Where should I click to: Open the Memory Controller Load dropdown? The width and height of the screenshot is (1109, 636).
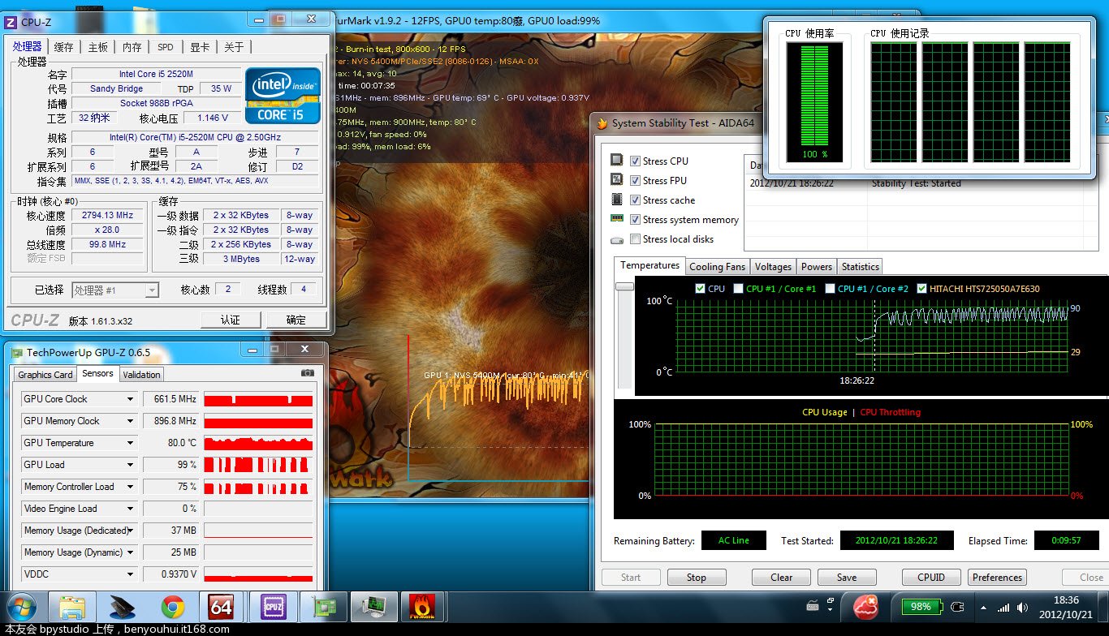point(130,487)
